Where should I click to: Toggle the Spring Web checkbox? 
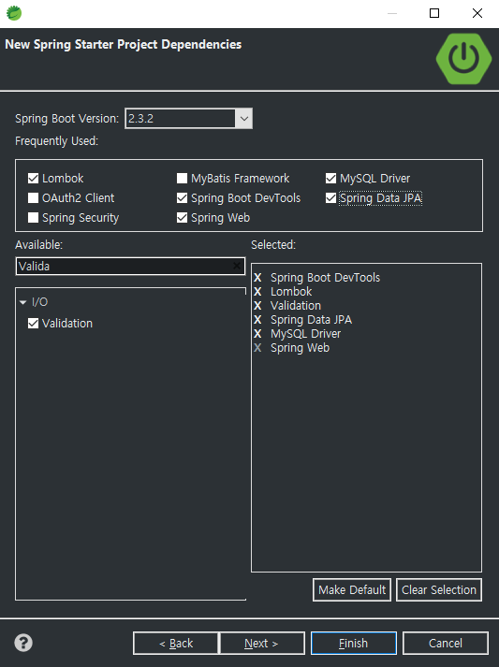(182, 218)
